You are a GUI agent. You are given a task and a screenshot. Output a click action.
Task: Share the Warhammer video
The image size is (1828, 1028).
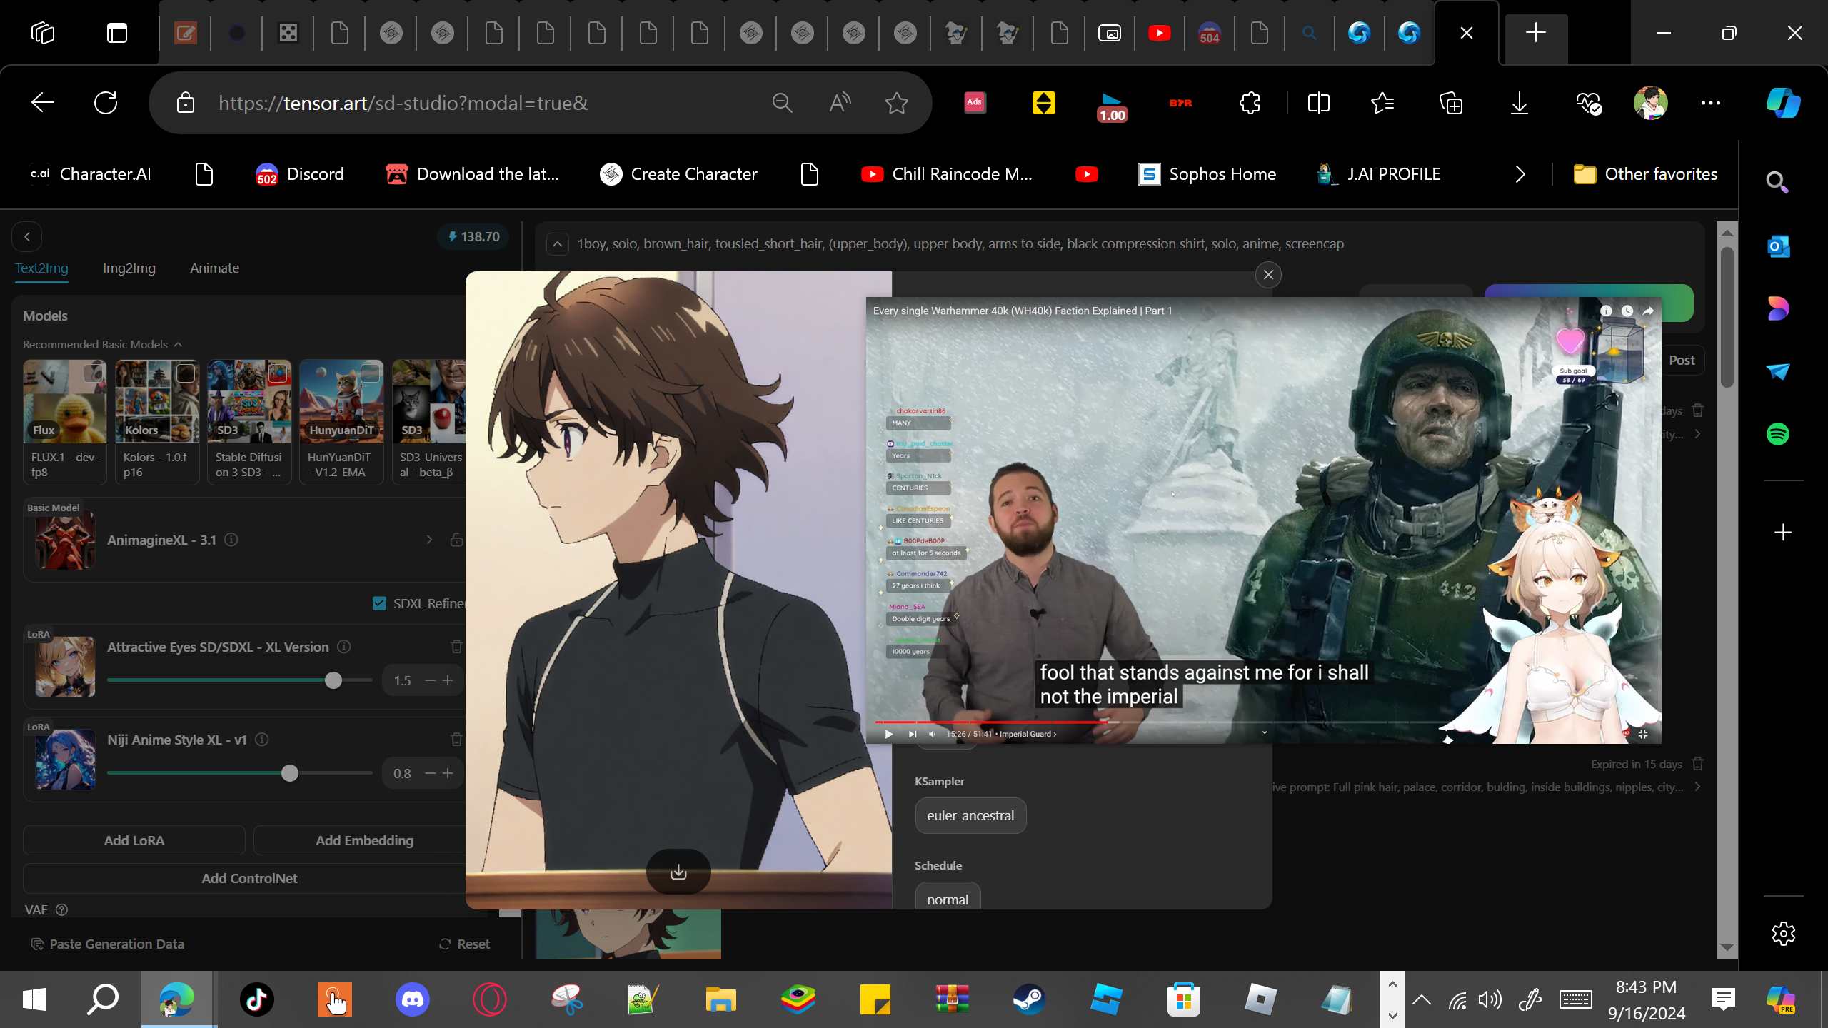coord(1648,311)
